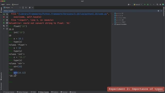The height and width of the screenshot is (93, 165).
Task: Click the show command queue arrow icon
Action: pos(7,26)
